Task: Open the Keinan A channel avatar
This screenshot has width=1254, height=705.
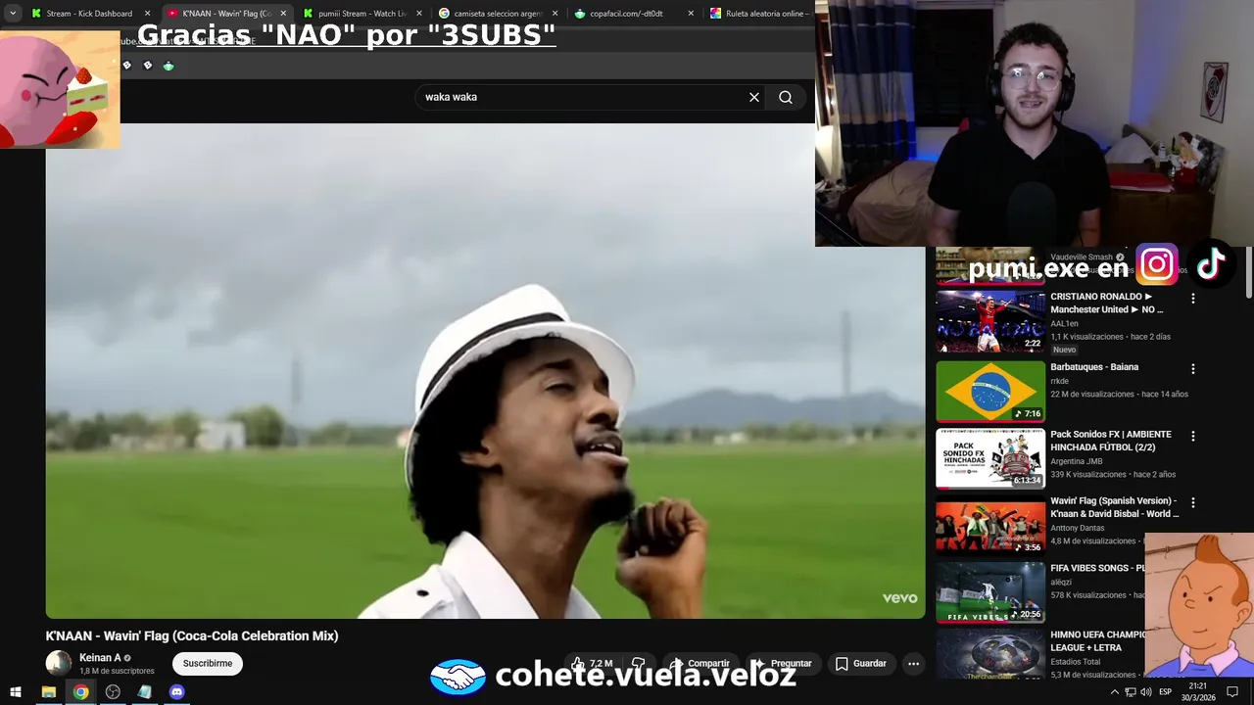Action: coord(59,663)
